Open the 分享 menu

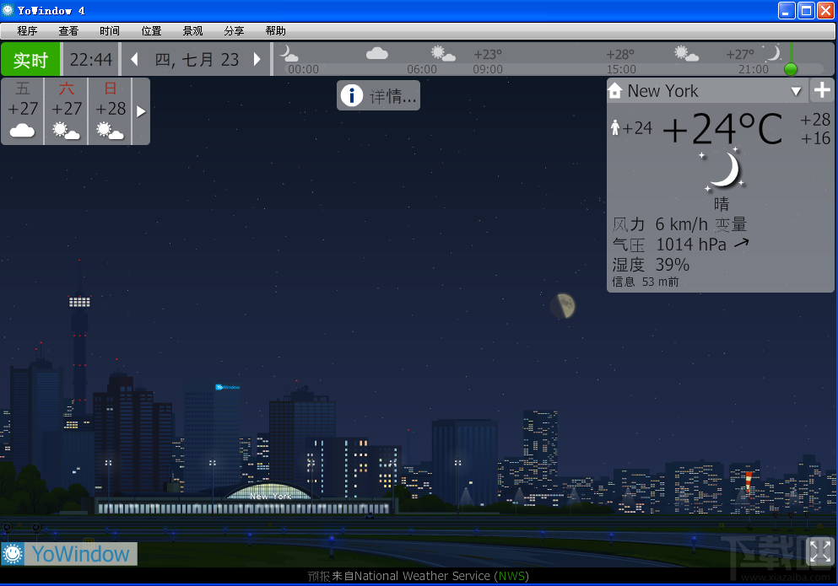[x=234, y=31]
